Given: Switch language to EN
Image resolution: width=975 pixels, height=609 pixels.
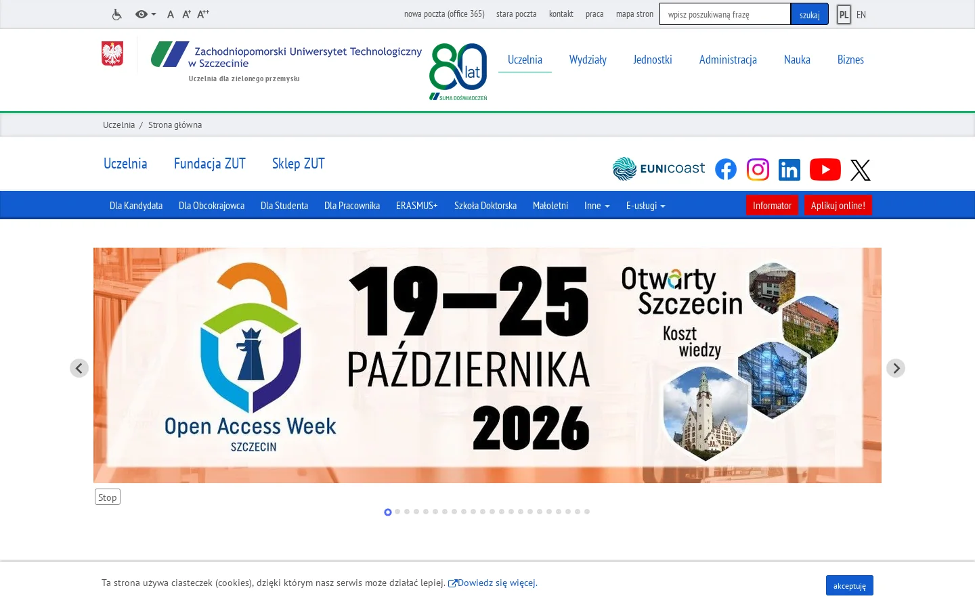Looking at the screenshot, I should pos(861,14).
